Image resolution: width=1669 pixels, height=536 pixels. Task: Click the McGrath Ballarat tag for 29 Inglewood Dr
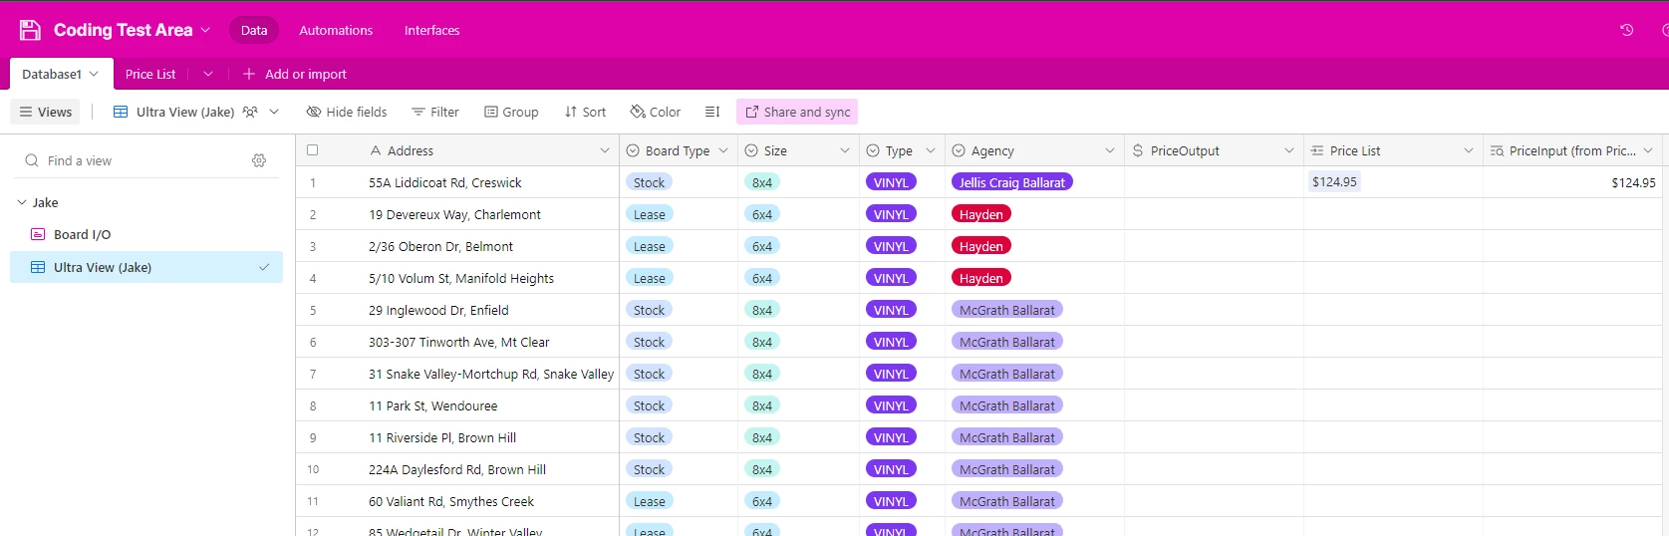click(x=1007, y=310)
